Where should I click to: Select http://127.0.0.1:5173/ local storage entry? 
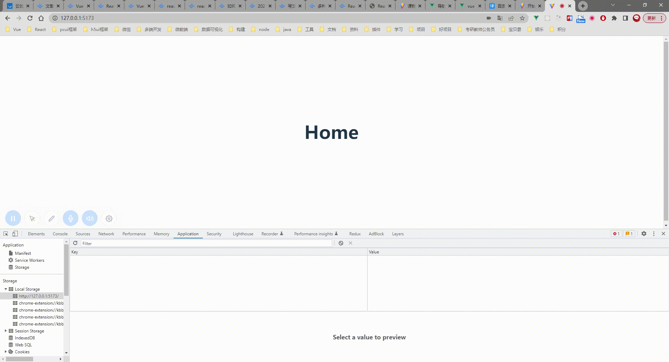[39, 296]
